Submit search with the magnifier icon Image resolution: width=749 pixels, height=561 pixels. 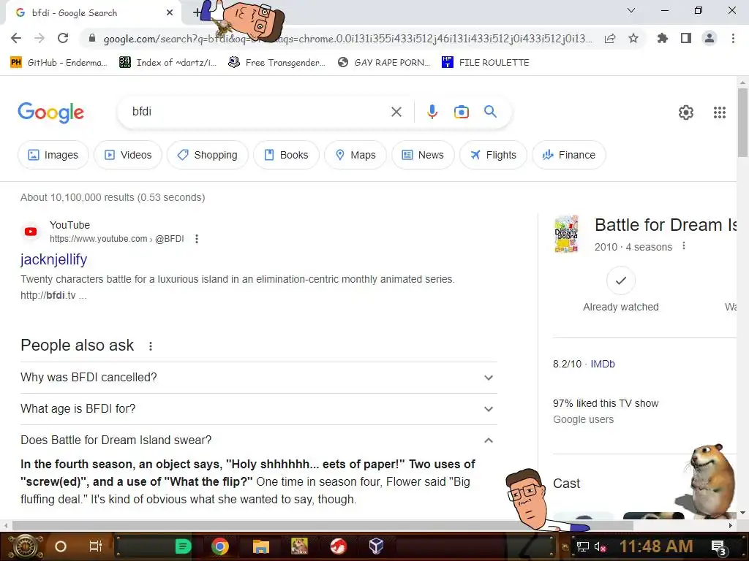coord(490,112)
